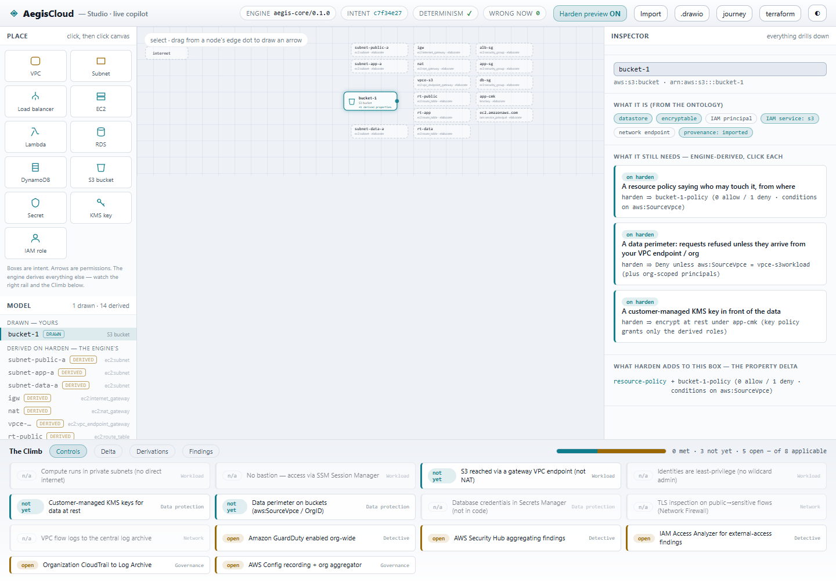
Task: Click bucket-1 node's edge connector dot
Action: click(397, 101)
